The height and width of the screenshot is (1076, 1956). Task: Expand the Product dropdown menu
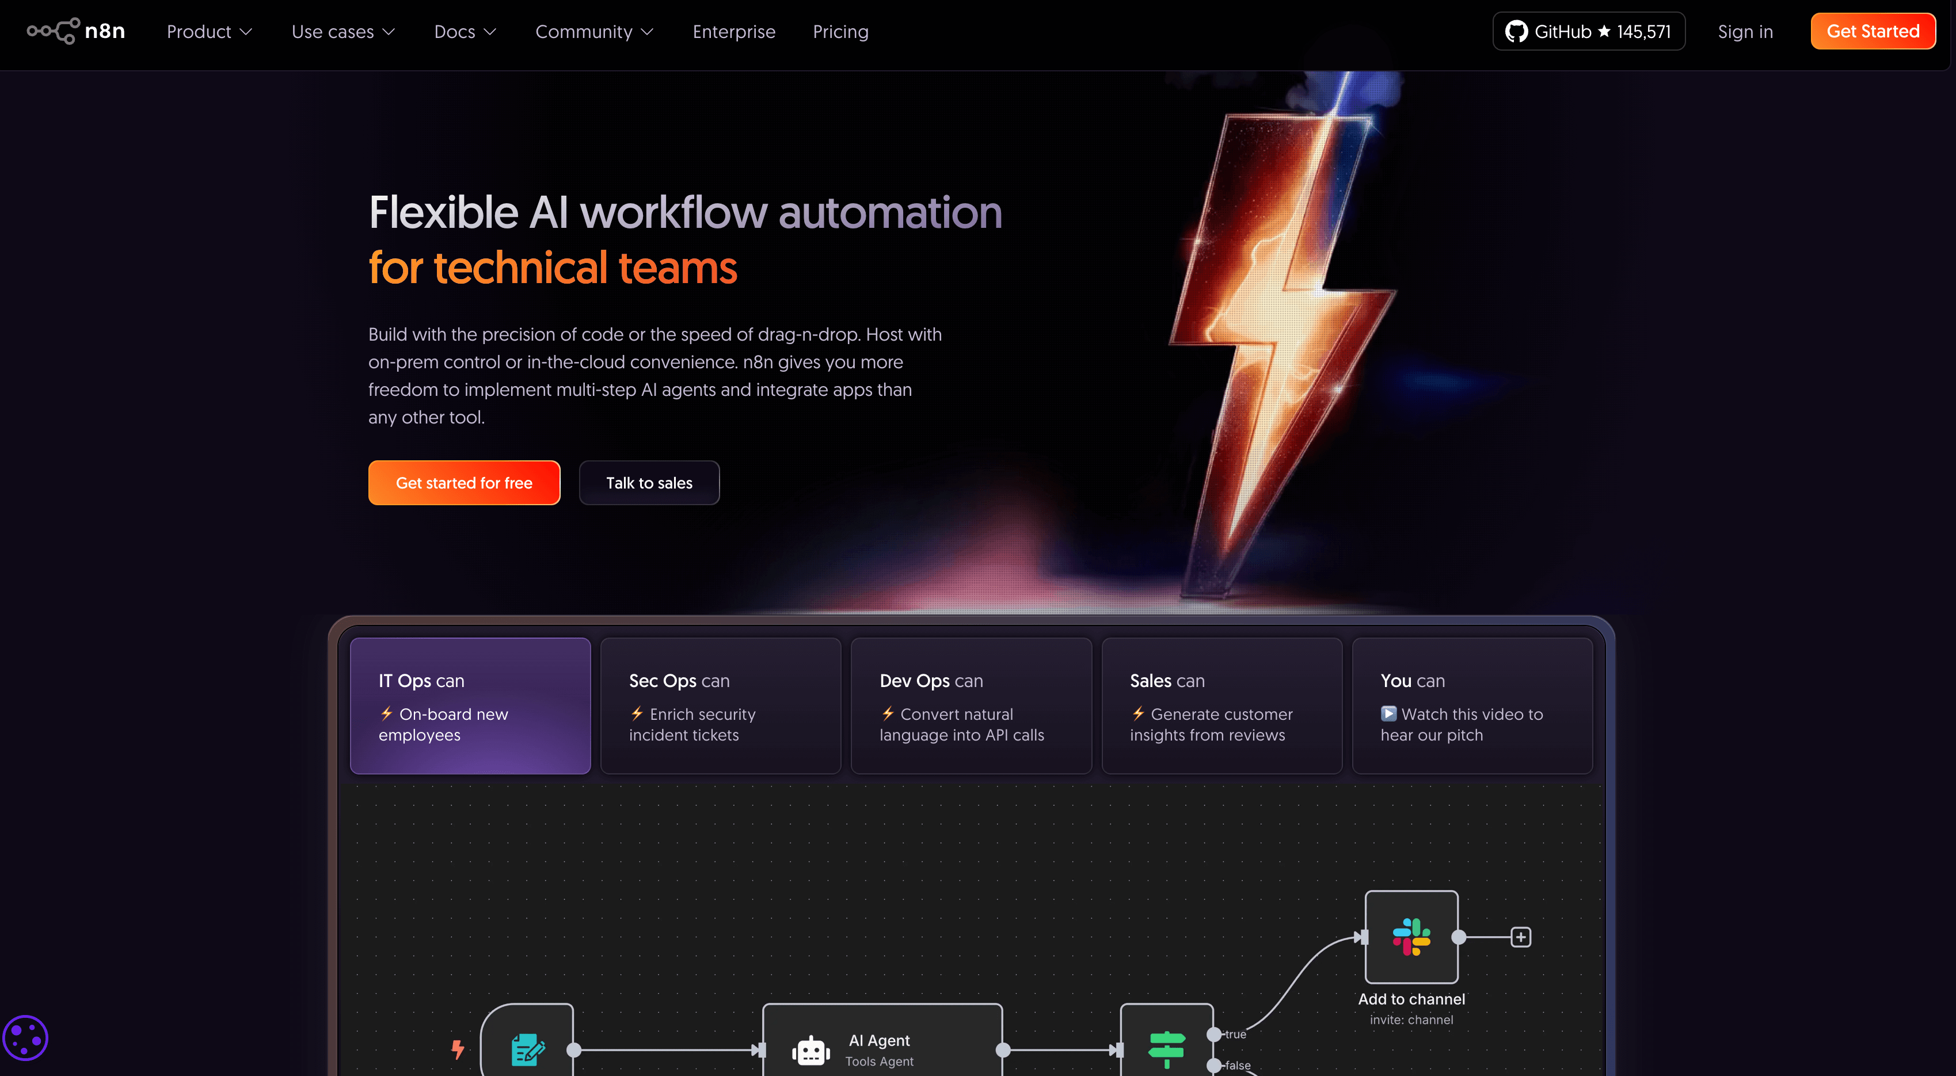(209, 31)
